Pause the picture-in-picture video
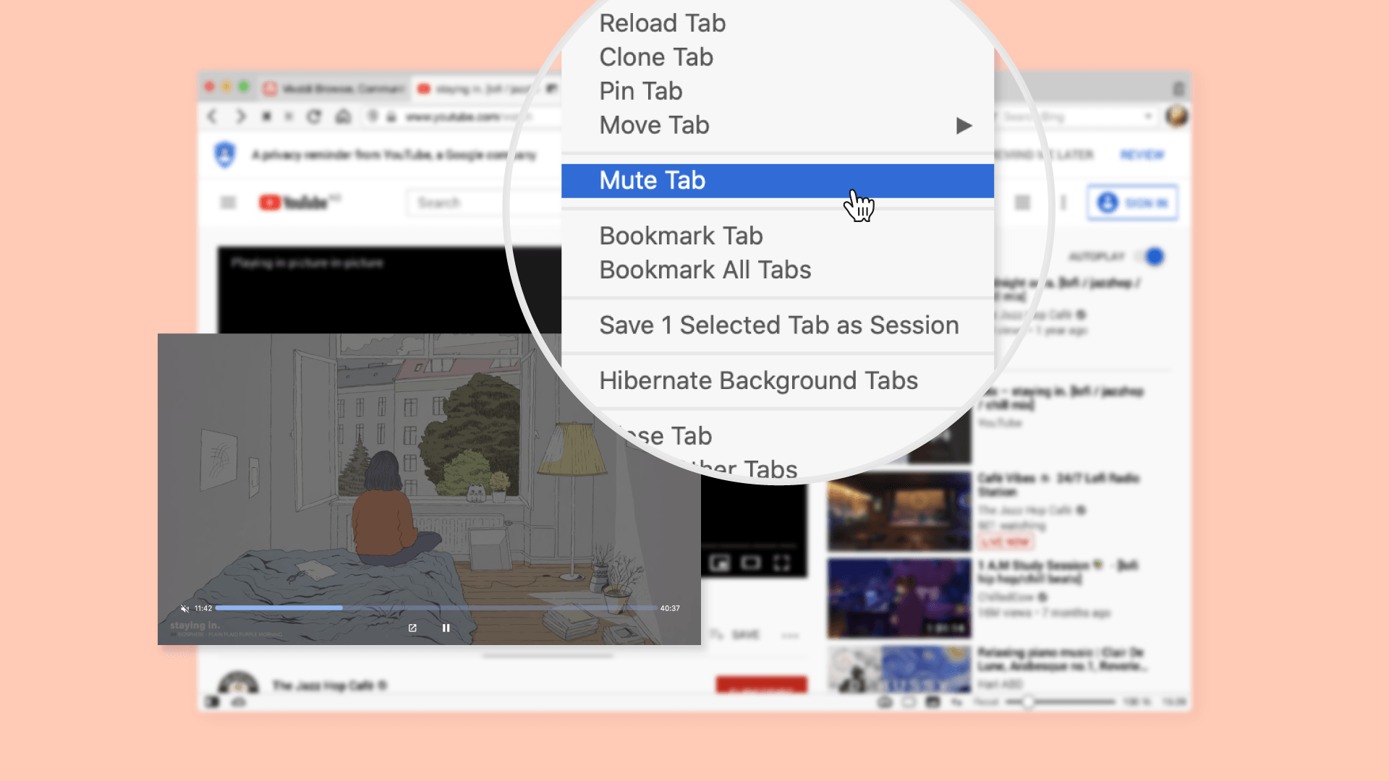Image resolution: width=1389 pixels, height=781 pixels. (x=446, y=628)
